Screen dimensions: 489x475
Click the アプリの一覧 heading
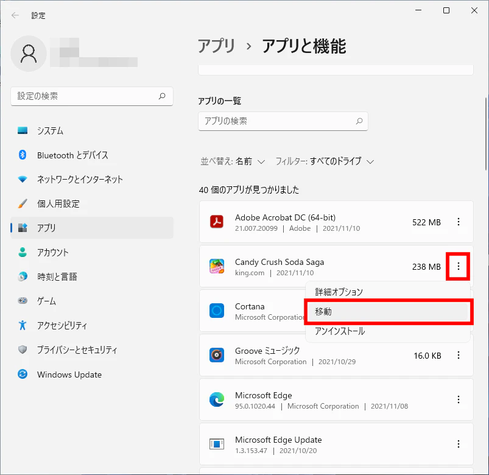[x=220, y=100]
